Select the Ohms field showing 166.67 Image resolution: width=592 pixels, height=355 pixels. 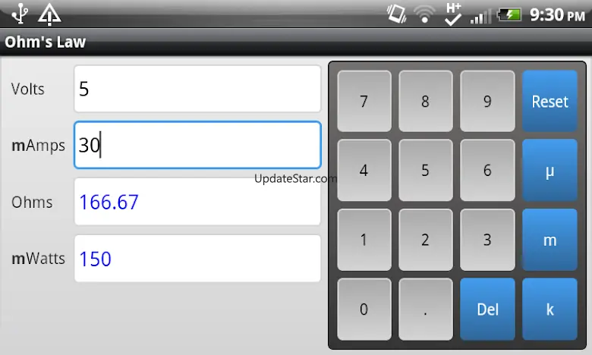pyautogui.click(x=197, y=202)
